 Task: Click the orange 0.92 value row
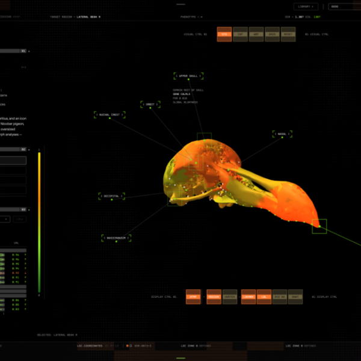(13, 273)
